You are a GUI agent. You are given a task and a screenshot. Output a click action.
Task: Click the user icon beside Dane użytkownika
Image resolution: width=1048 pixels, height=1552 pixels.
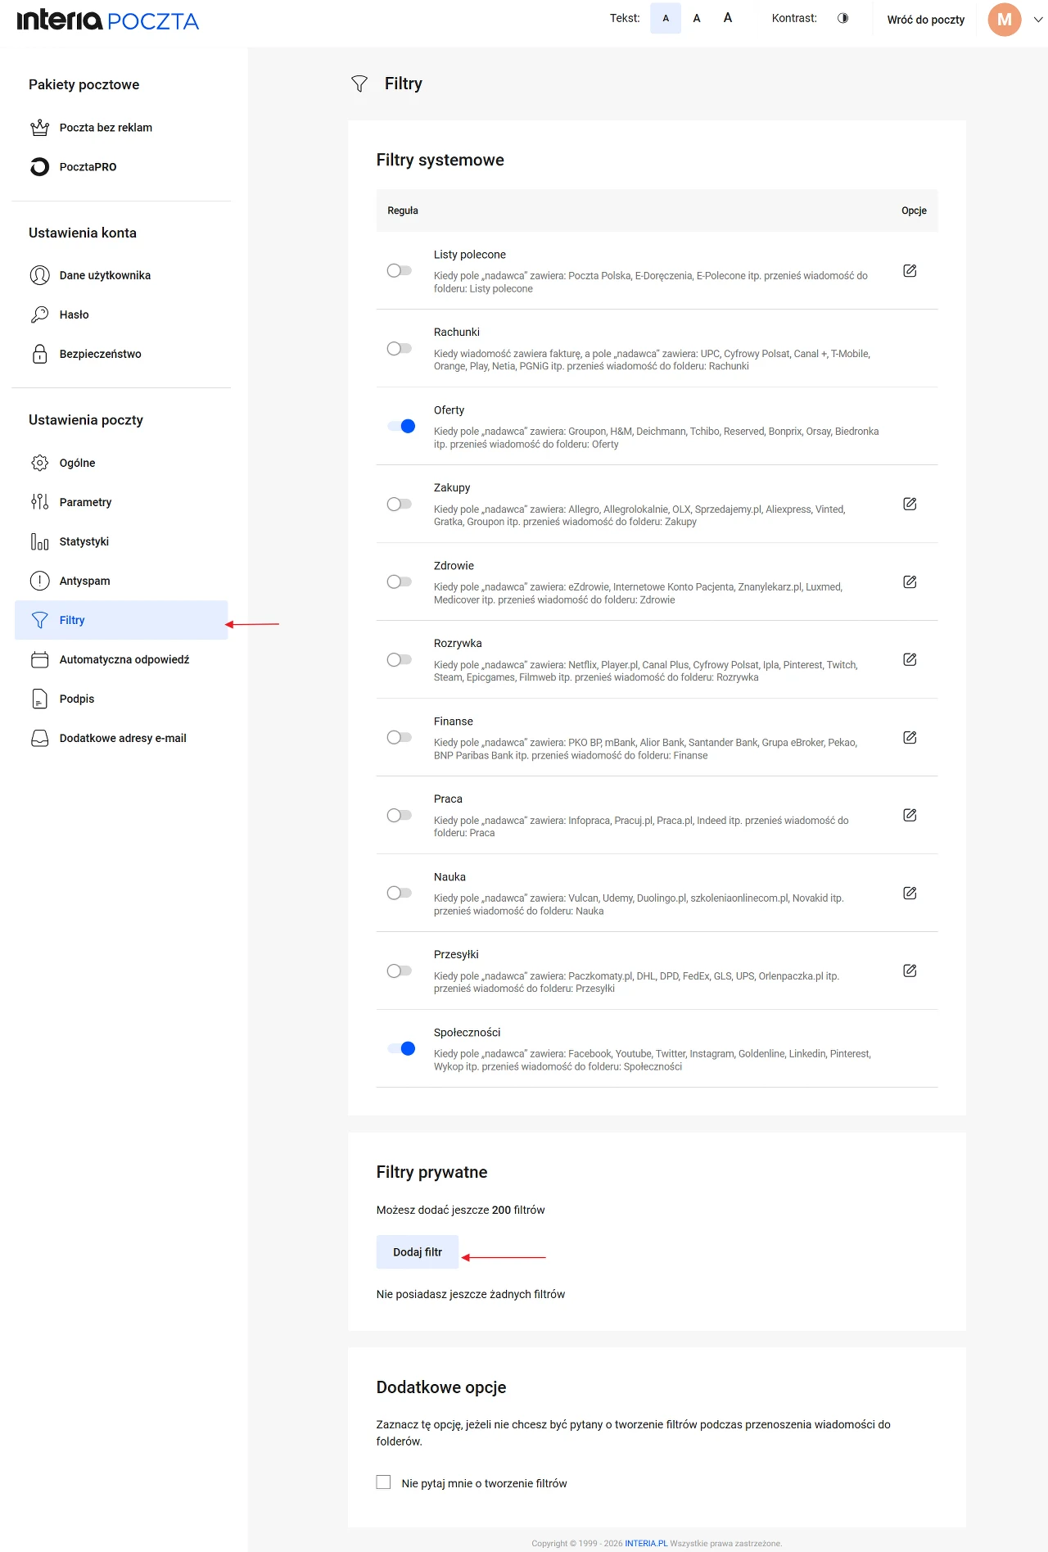coord(39,275)
